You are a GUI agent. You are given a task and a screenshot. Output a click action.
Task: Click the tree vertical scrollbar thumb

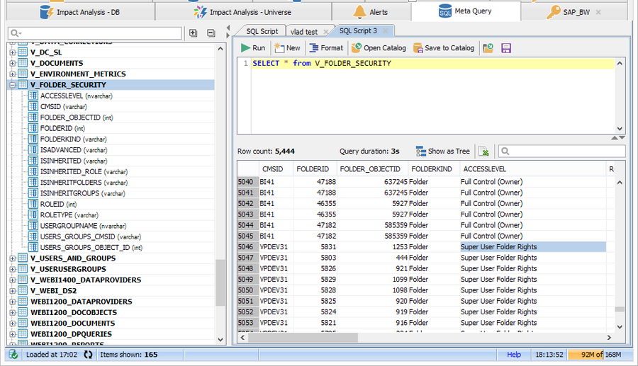pyautogui.click(x=220, y=282)
